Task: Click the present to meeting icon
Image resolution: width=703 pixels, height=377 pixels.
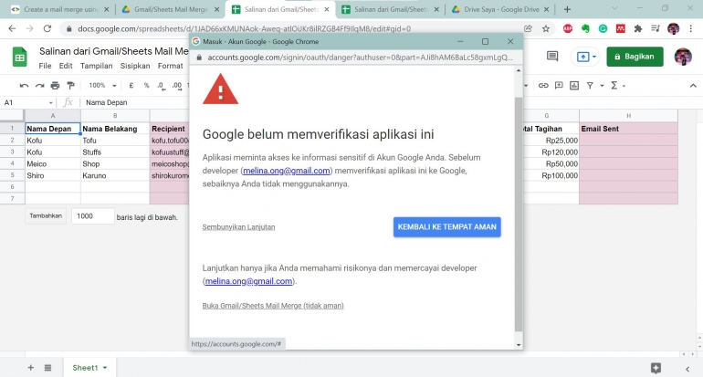Action: 582,57
